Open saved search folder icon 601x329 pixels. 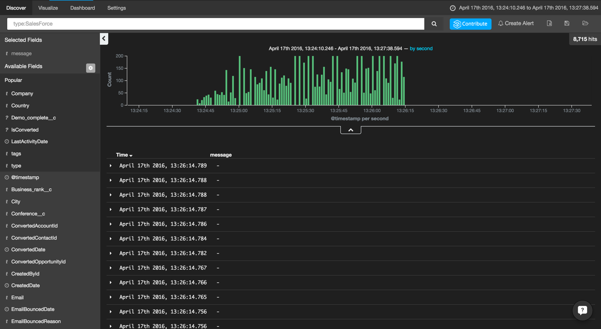pos(585,23)
